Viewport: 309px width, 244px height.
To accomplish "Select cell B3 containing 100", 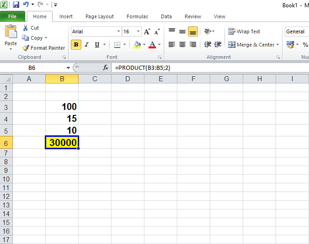I will (62, 107).
